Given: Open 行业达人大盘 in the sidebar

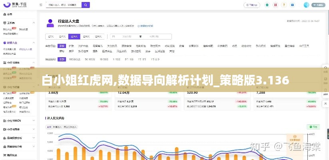Looking at the screenshot, I should [x=26, y=49].
